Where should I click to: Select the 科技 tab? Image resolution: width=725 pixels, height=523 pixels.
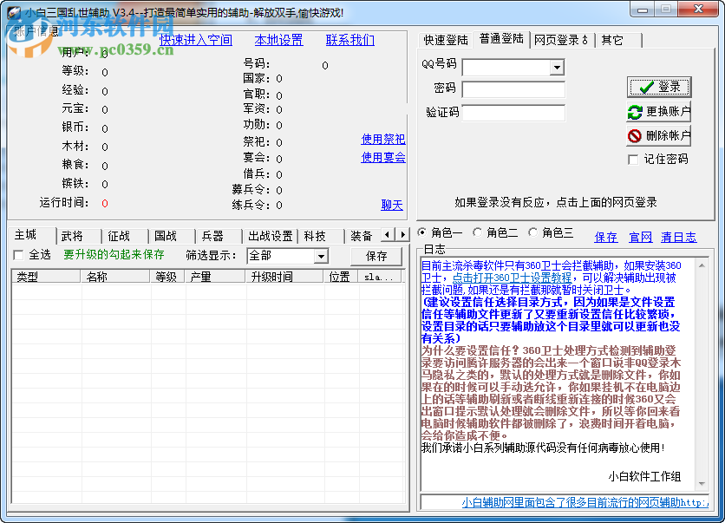pyautogui.click(x=321, y=236)
